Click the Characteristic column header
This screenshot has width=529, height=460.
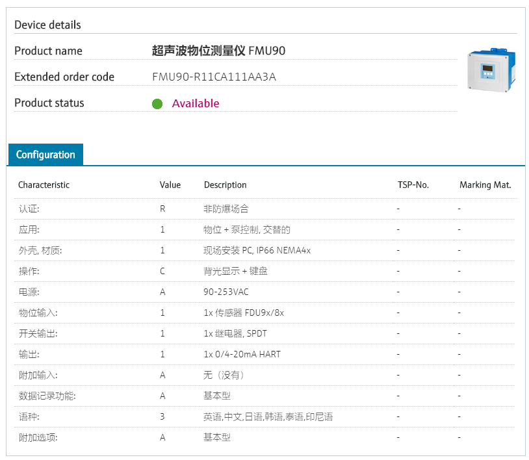coord(44,185)
